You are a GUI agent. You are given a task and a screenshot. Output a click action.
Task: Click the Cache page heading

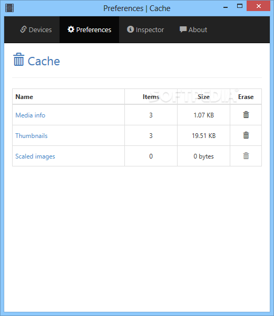[x=44, y=61]
